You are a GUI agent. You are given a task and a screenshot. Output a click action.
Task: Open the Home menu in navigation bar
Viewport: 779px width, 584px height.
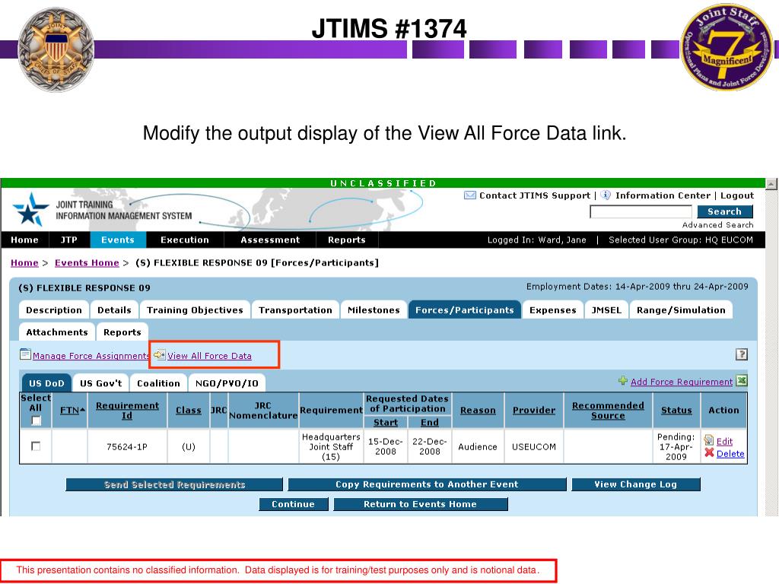(x=24, y=240)
